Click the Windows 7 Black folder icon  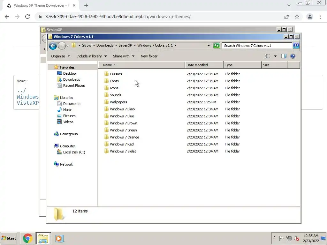pyautogui.click(x=106, y=109)
